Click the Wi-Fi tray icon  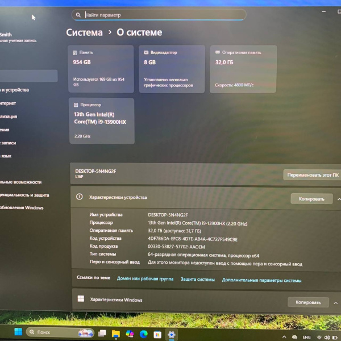(x=319, y=338)
